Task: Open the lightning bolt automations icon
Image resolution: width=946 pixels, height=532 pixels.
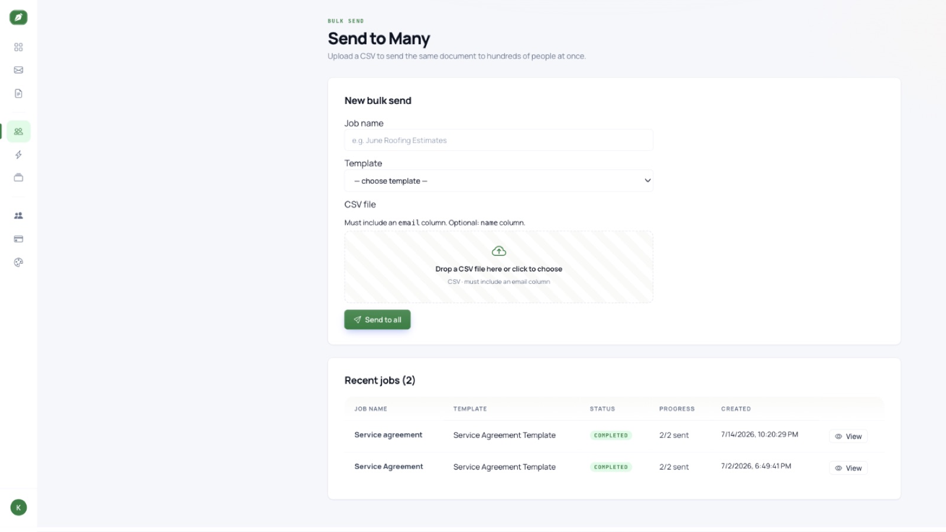Action: point(18,155)
